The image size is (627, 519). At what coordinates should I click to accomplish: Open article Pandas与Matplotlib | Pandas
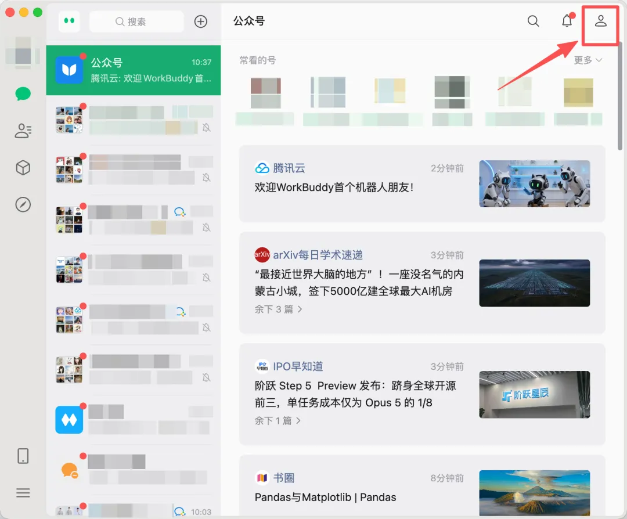tap(326, 497)
